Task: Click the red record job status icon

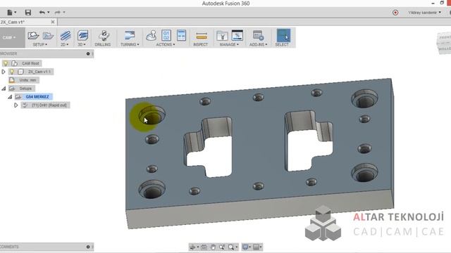Action: [395, 13]
